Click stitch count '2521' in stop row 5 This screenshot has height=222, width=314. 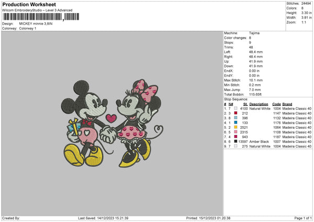click(244, 127)
